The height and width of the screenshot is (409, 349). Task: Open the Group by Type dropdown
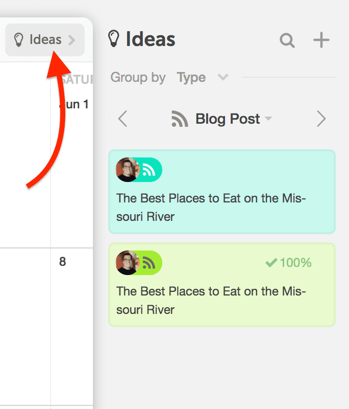tap(203, 77)
